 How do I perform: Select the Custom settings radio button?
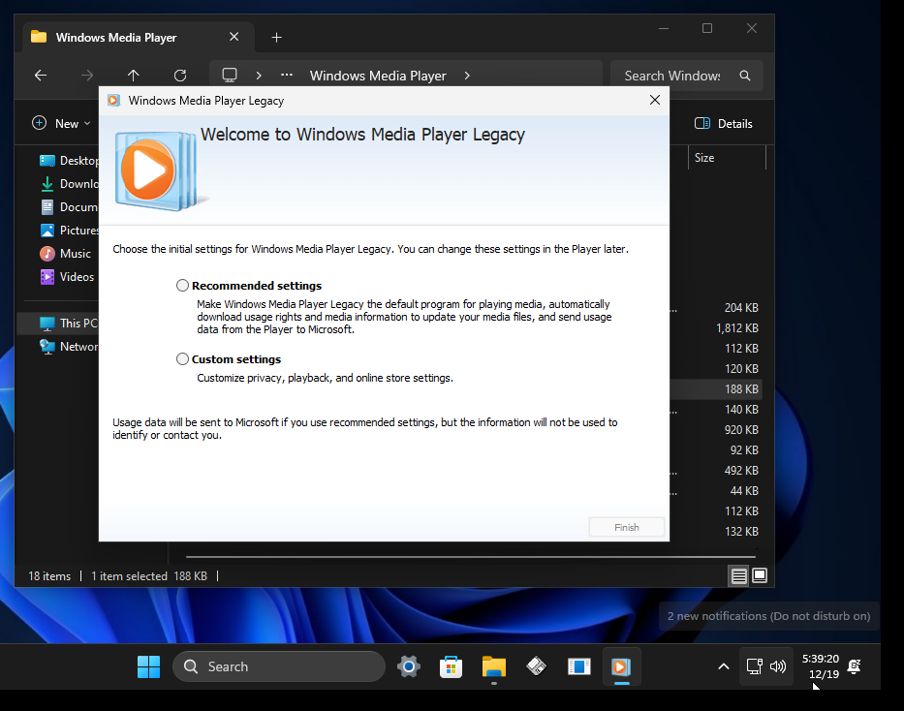182,359
